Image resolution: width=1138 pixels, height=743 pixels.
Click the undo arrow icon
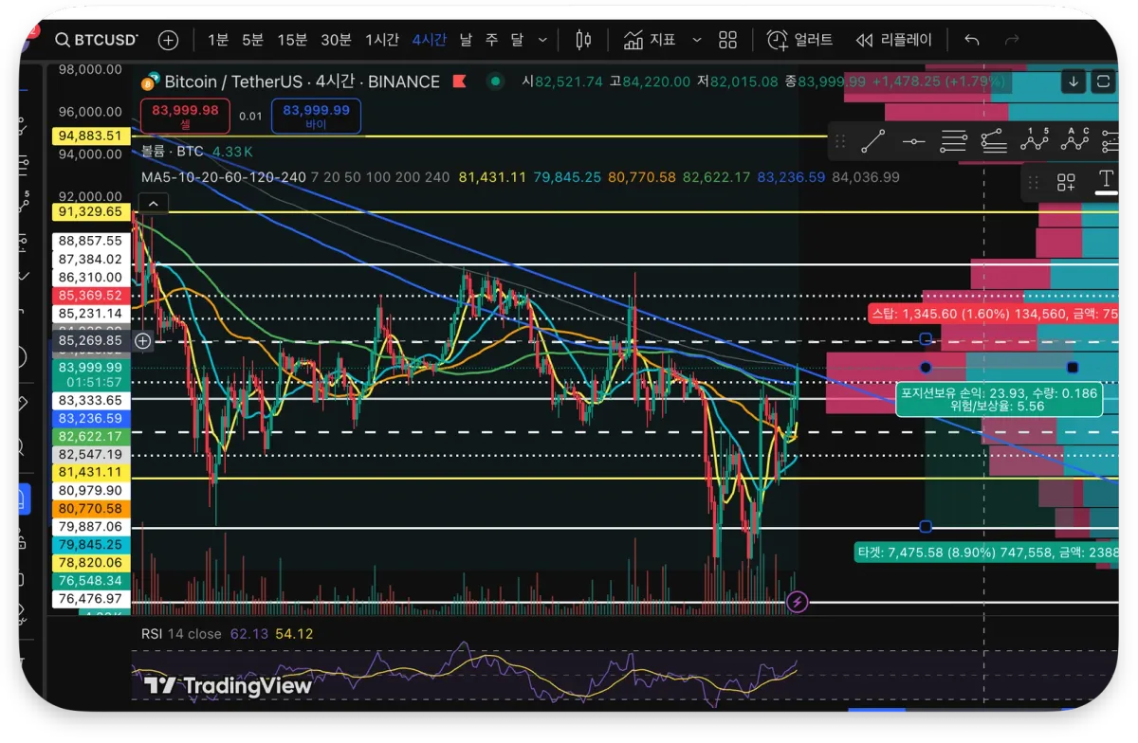pyautogui.click(x=971, y=40)
